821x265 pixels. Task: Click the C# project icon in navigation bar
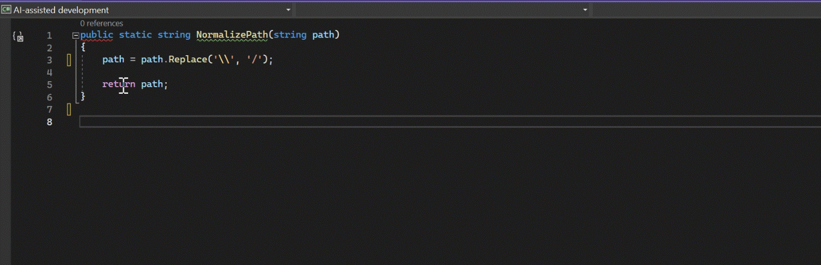pos(7,10)
